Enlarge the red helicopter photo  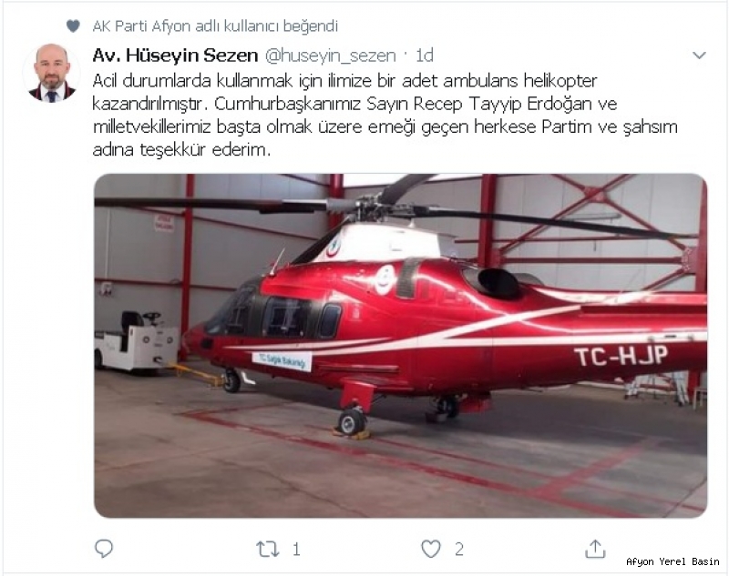401,346
